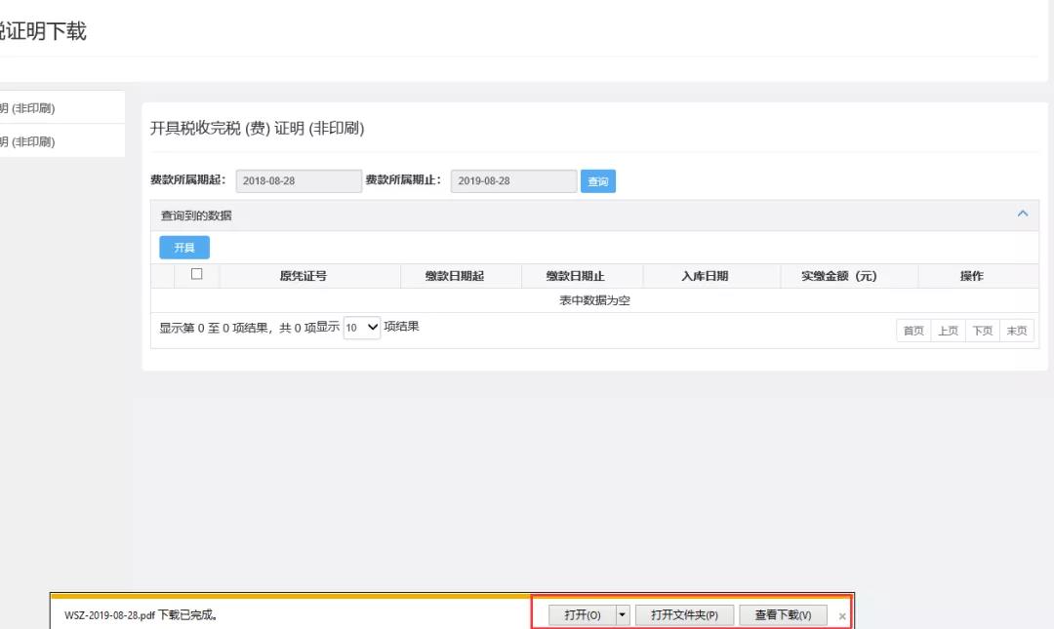The width and height of the screenshot is (1054, 629).
Task: Sort by the 入库日期 column header
Action: coord(704,276)
